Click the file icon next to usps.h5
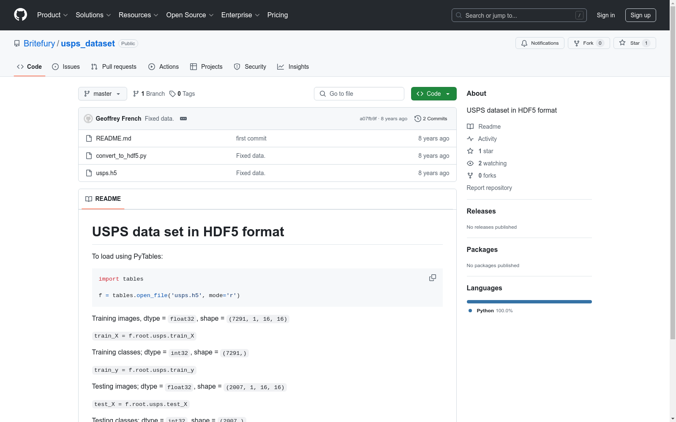The height and width of the screenshot is (422, 676). pyautogui.click(x=89, y=173)
